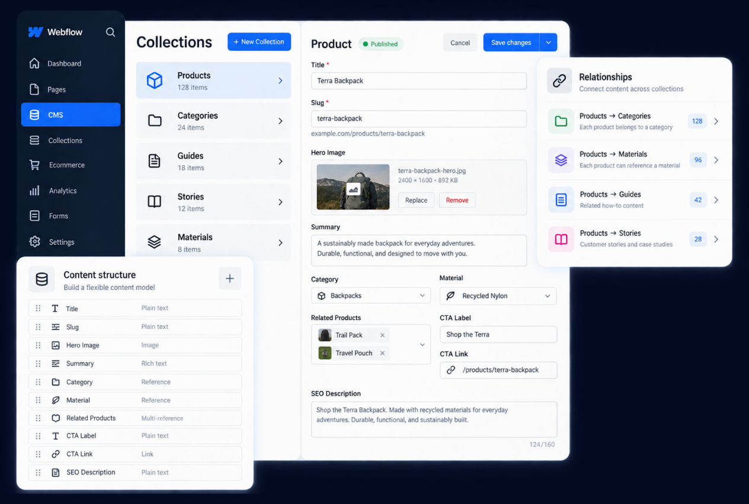Expand the Stories collection chevron
Screen dimensions: 749x504
280,202
